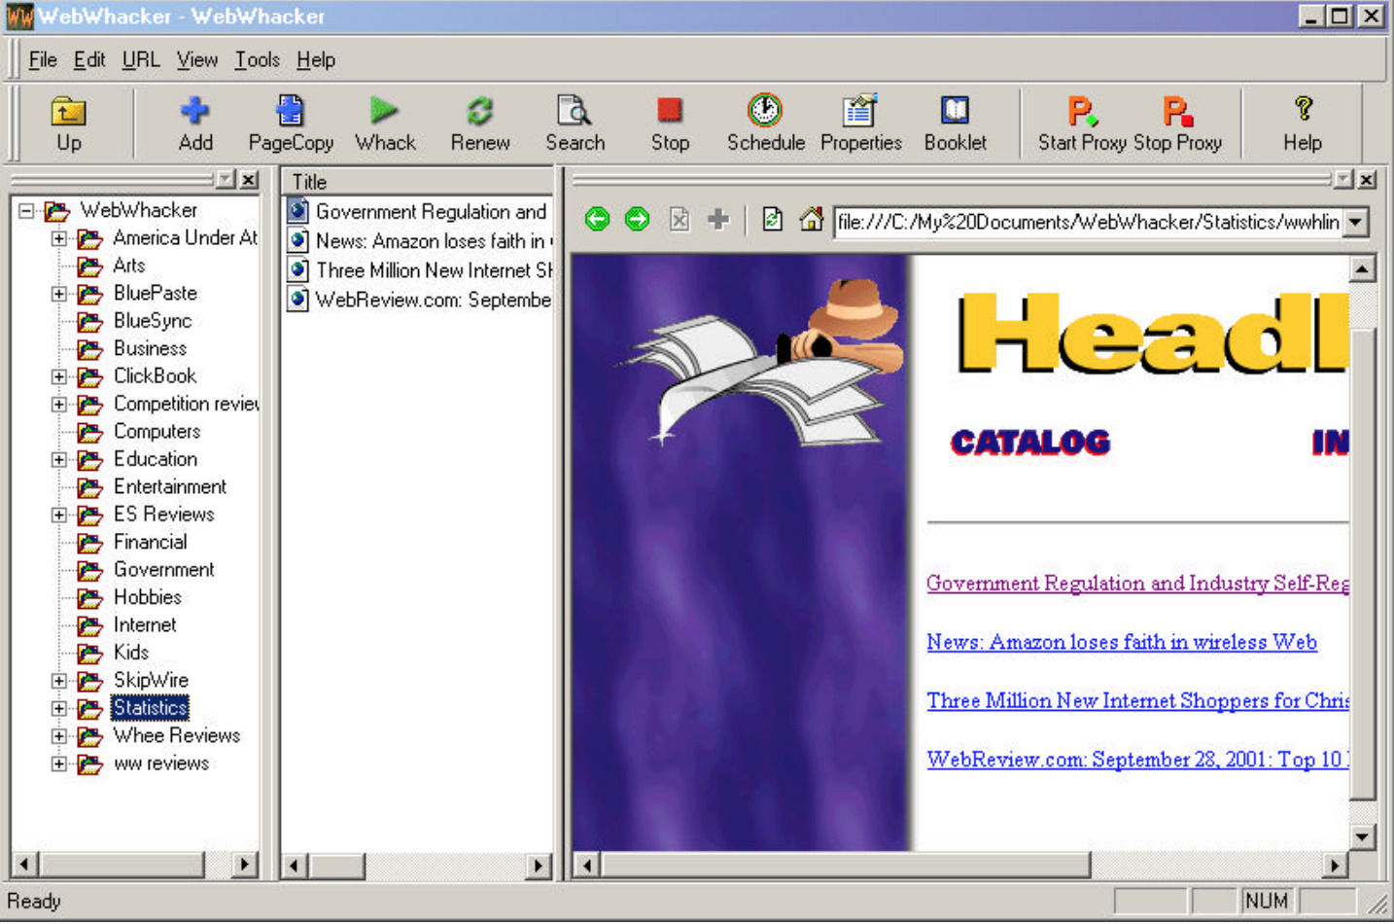Select the Statistics folder in the tree
This screenshot has height=924, width=1394.
click(151, 708)
